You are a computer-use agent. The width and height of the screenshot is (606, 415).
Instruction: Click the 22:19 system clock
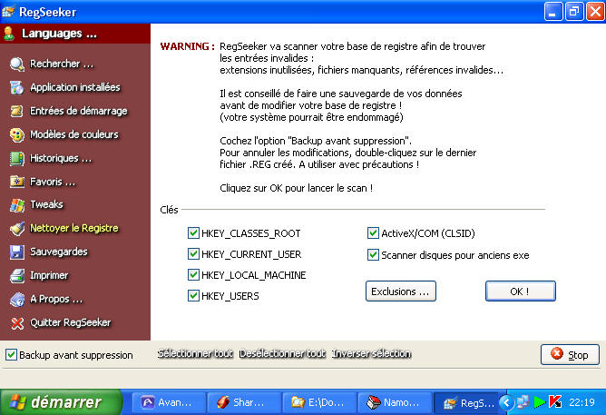click(582, 402)
